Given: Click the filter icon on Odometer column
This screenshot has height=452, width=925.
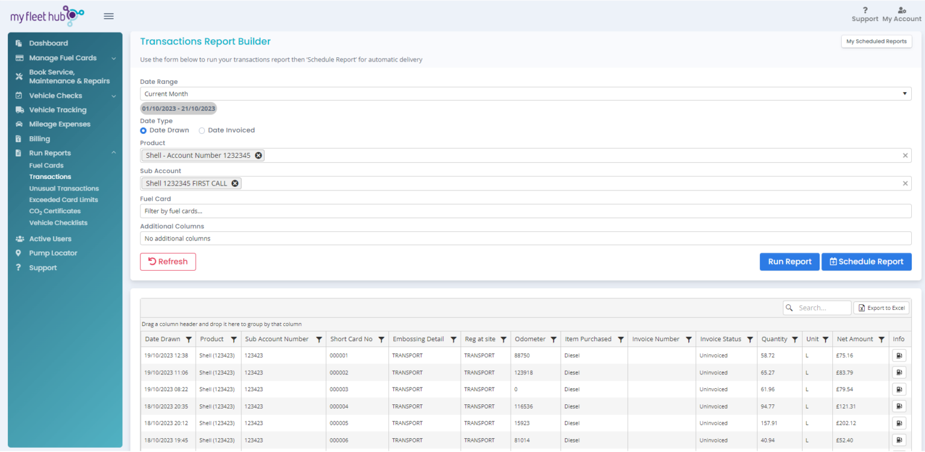Looking at the screenshot, I should pos(553,339).
